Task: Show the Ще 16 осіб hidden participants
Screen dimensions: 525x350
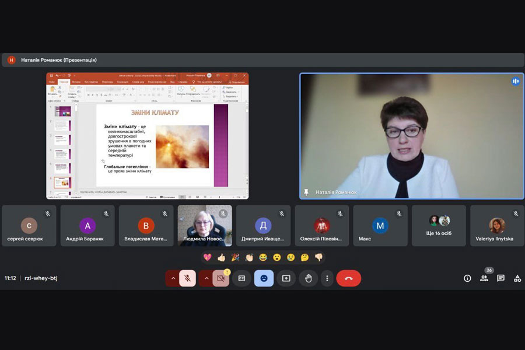Action: [439, 226]
